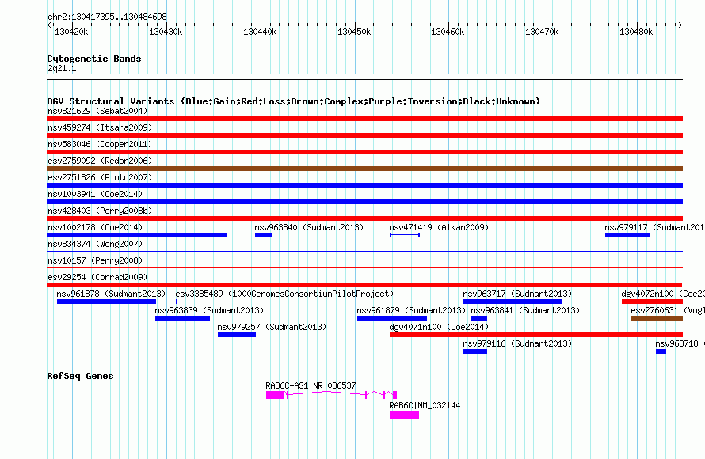705x459 pixels.
Task: Open the nsv428403 (Perry2008b) variant label
Action: click(100, 211)
